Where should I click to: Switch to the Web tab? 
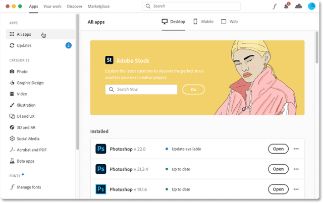[x=229, y=22]
